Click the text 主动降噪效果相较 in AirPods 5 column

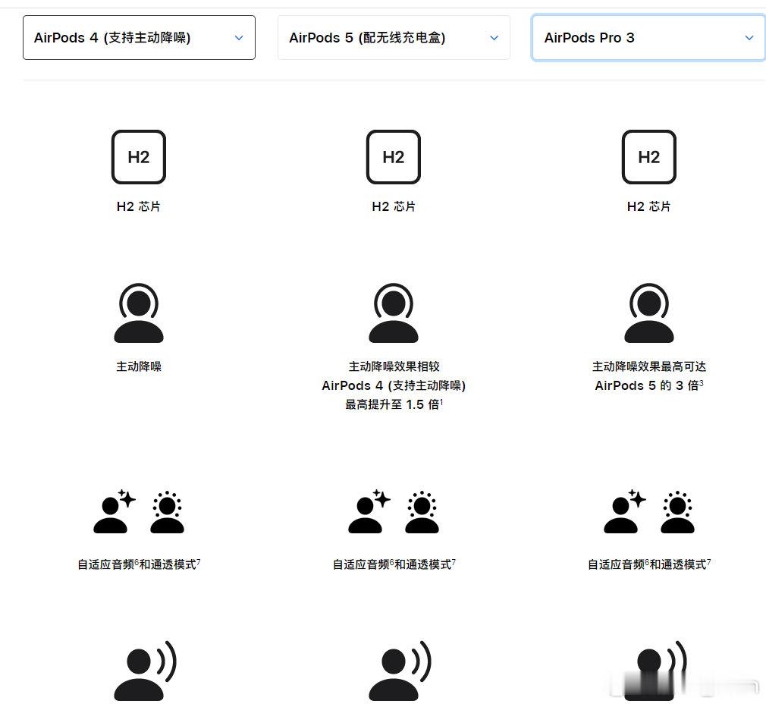[x=394, y=366]
